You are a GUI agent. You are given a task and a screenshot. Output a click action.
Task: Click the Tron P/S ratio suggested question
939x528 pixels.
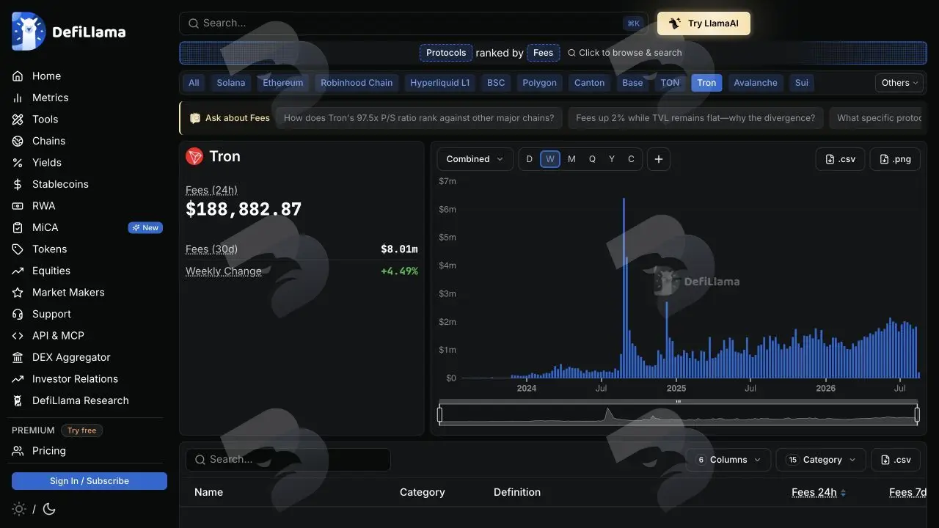coord(420,118)
